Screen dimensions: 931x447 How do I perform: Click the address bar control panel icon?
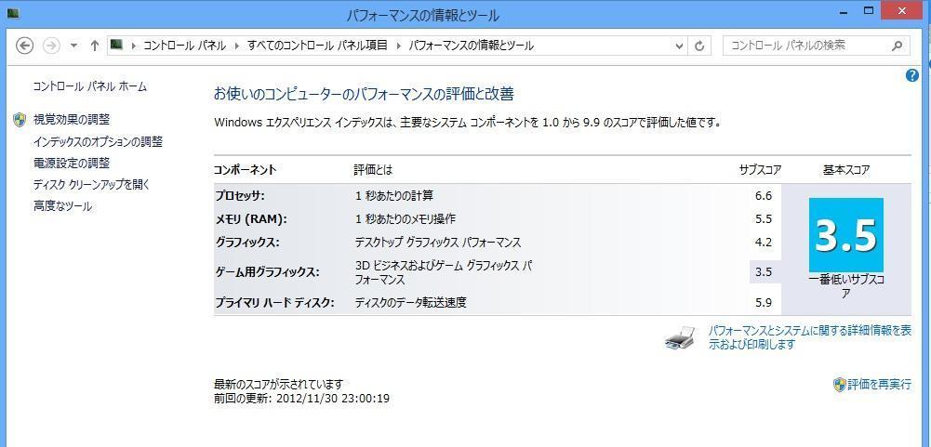(116, 46)
